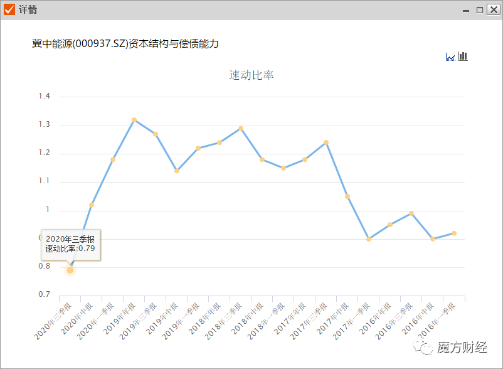Image resolution: width=503 pixels, height=369 pixels.
Task: Click the 2016年年报 x-axis label
Action: tap(375, 319)
